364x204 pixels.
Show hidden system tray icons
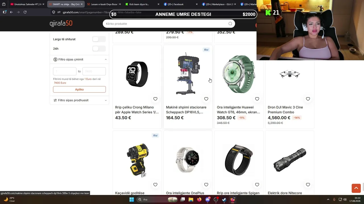pyautogui.click(x=328, y=199)
